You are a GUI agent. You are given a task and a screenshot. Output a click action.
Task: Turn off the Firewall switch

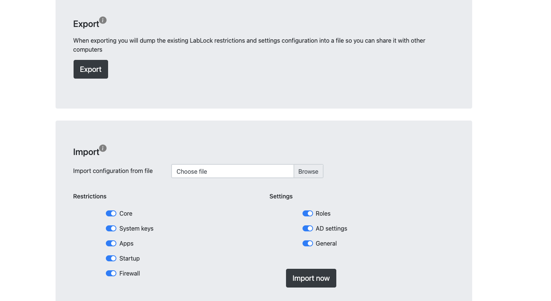(111, 273)
